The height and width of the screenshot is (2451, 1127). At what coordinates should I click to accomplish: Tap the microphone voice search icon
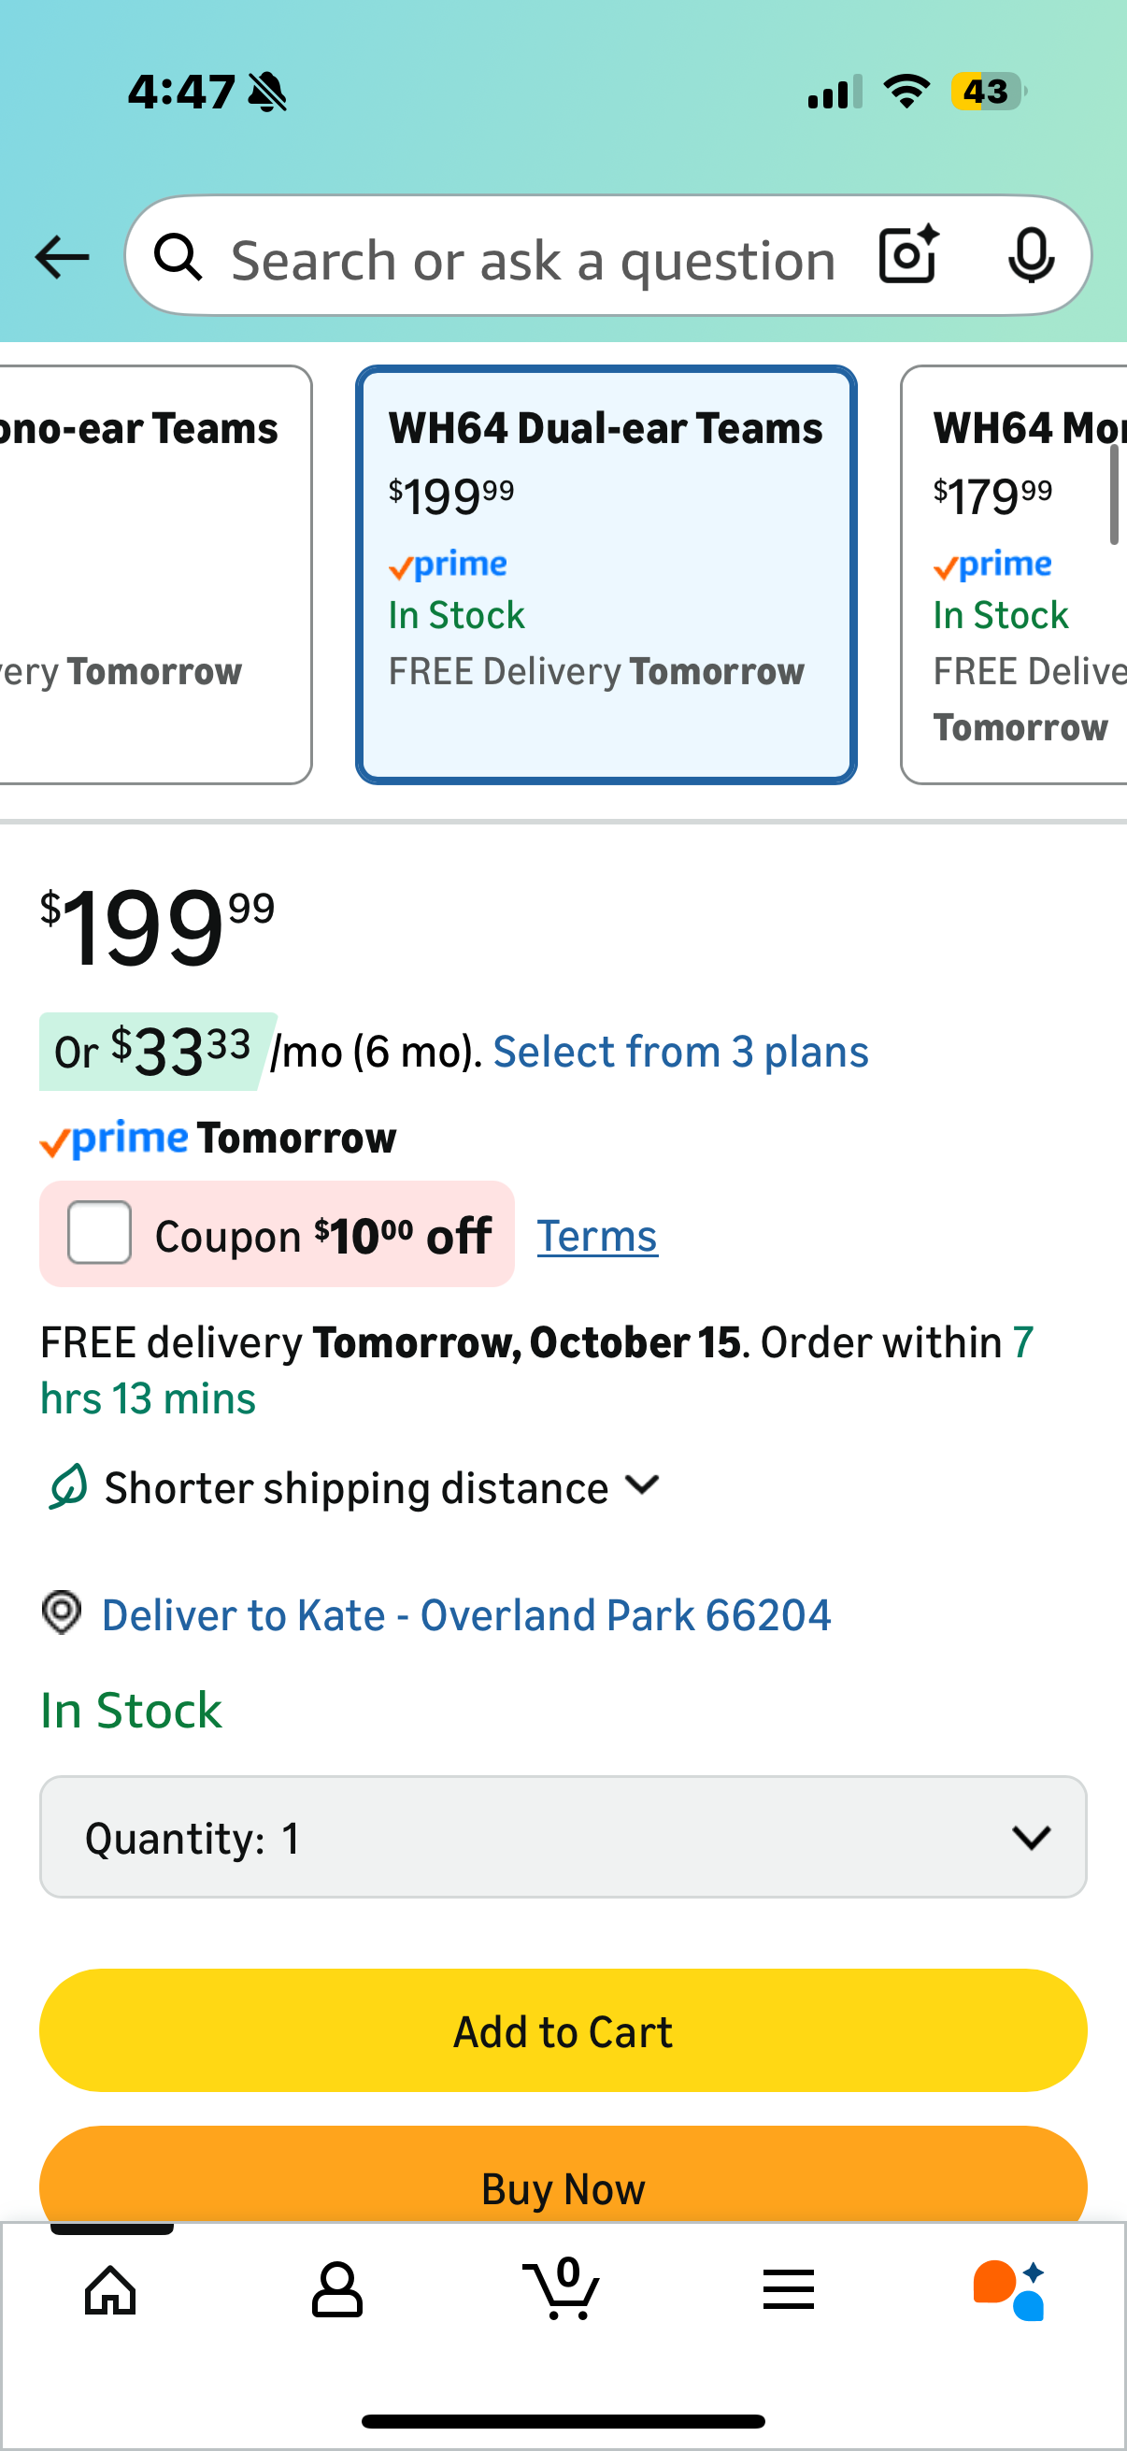click(1031, 256)
